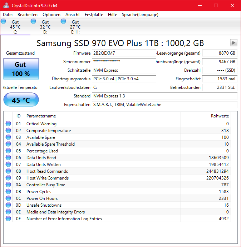Click the masked Seriennummer field
Image resolution: width=241 pixels, height=247 pixels.
tap(124, 62)
